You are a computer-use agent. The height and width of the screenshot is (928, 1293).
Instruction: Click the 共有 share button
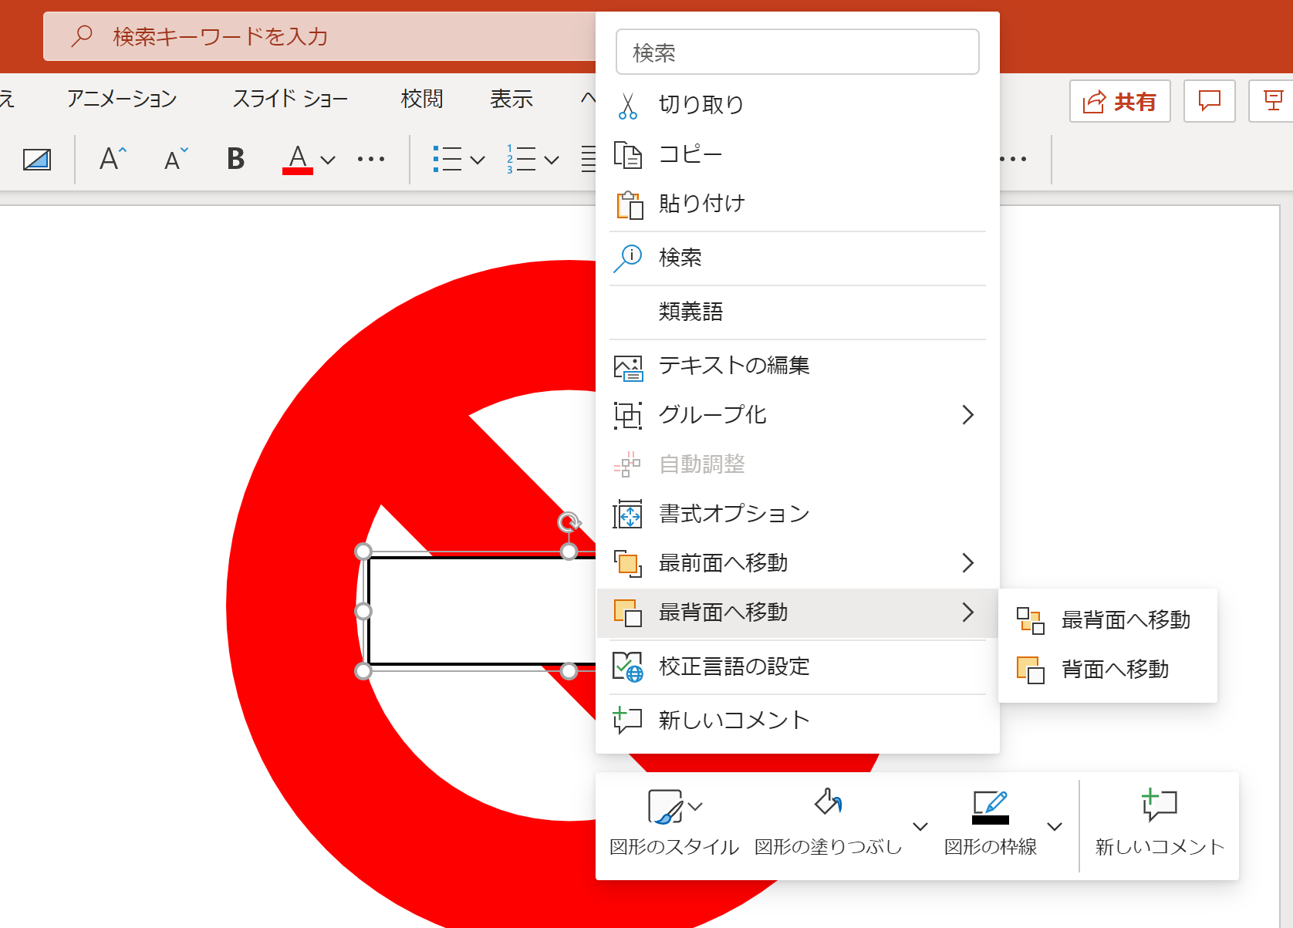(1119, 101)
